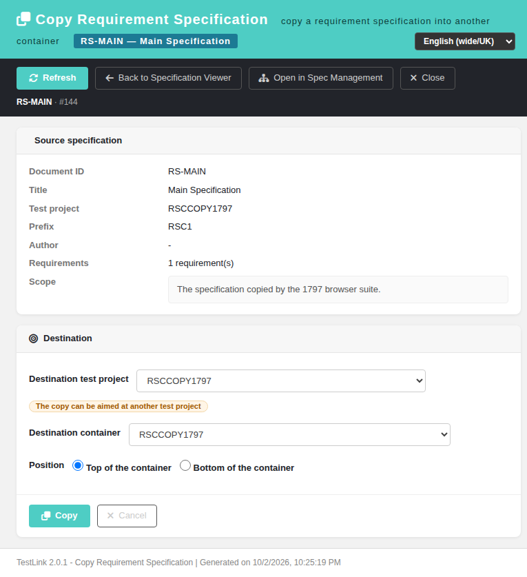This screenshot has height=577, width=527.
Task: Click the X icon on the Cancel button
Action: (x=110, y=516)
